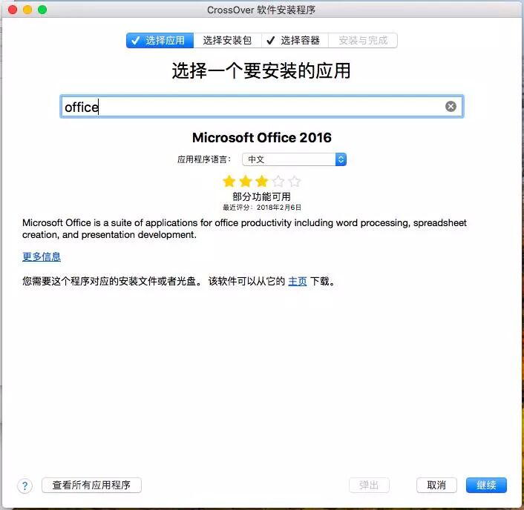Screen dimensions: 524x510
Task: Click the 部分功能可用 rating label
Action: [261, 196]
